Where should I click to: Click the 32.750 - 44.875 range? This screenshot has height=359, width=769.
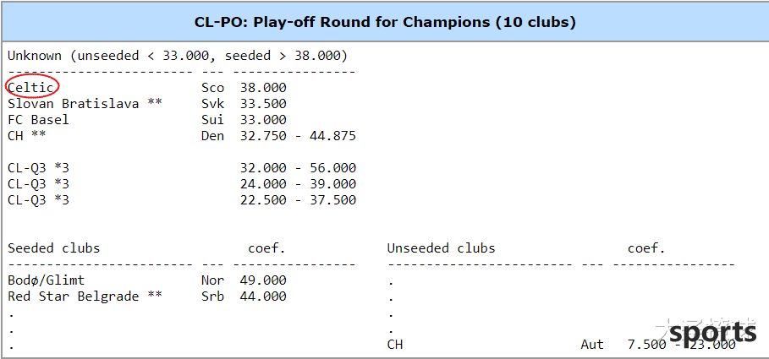(298, 136)
